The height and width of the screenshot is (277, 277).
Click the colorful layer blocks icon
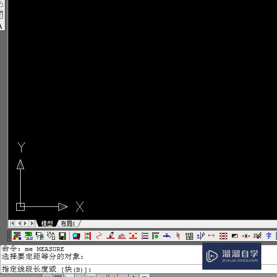coord(17,236)
